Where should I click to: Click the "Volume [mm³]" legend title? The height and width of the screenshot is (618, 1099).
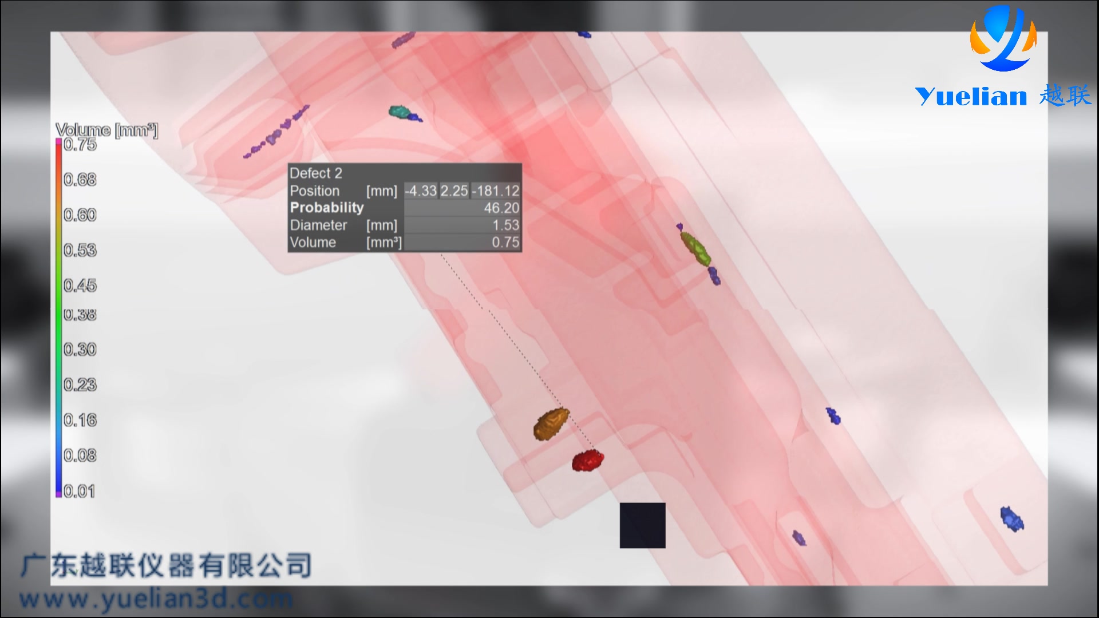tap(106, 130)
